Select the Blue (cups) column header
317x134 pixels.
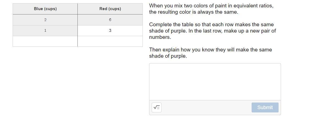45,9
